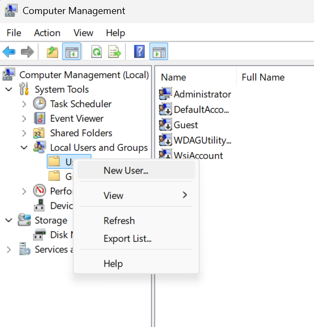The width and height of the screenshot is (314, 327).
Task: Select the WsiAccount user name
Action: [x=198, y=155]
